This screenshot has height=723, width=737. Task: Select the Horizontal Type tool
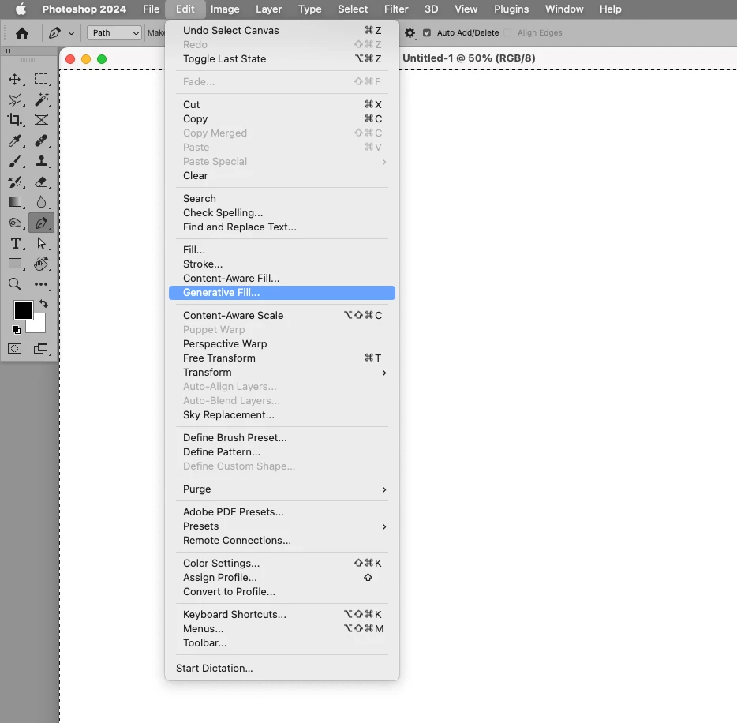[14, 244]
